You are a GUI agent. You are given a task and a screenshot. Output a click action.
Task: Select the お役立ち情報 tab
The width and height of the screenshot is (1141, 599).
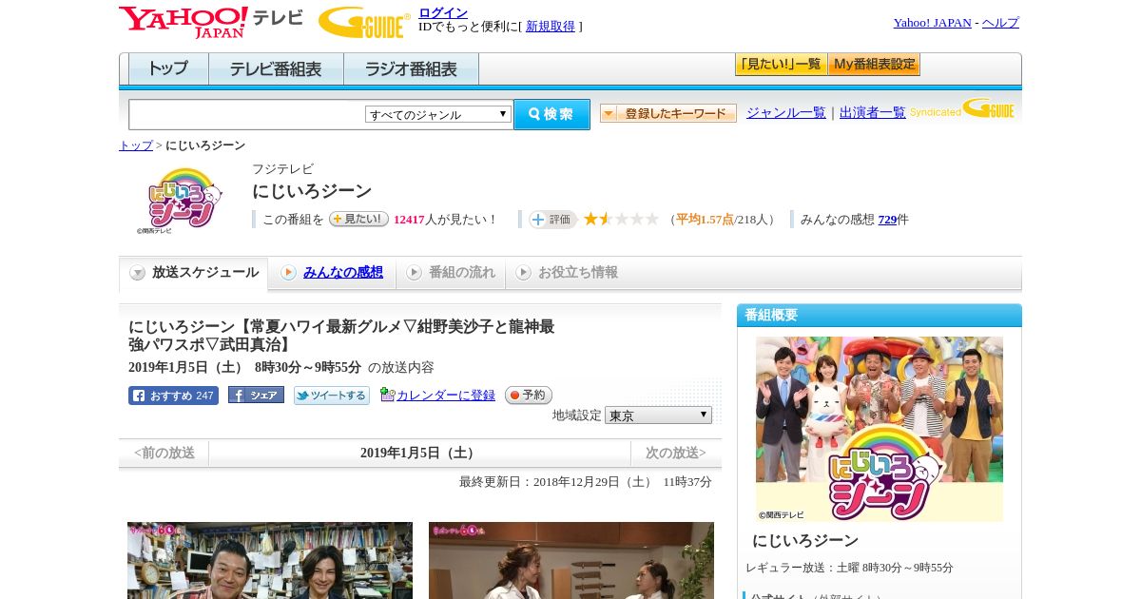pyautogui.click(x=568, y=273)
